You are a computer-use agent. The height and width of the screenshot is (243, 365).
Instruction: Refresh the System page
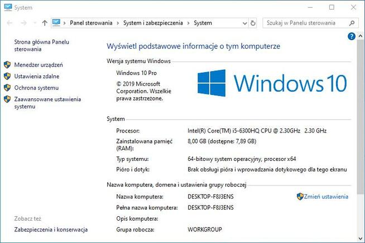(253, 23)
